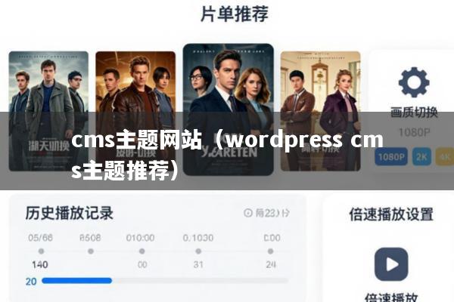The image size is (454, 302).
Task: Select the 4K quality button
Action: pyautogui.click(x=445, y=156)
